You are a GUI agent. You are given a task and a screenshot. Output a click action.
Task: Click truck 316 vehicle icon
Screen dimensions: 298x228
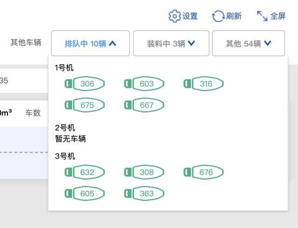click(x=203, y=84)
